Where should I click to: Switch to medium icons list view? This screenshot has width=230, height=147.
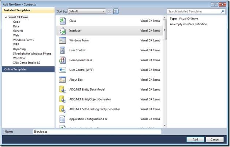pos(116,11)
